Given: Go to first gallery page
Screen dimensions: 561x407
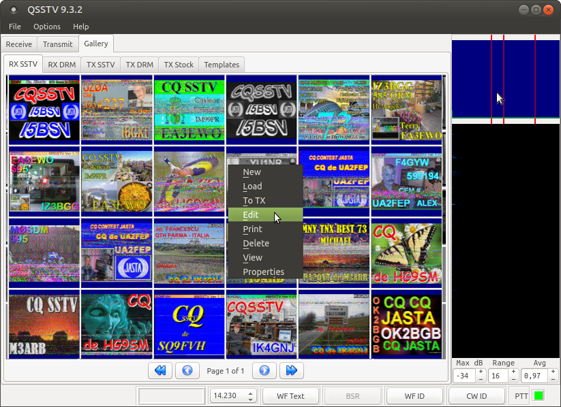Looking at the screenshot, I should point(160,371).
